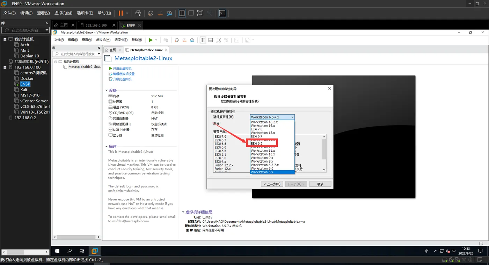Click Send Ctrl+Alt+Del icon in outer toolbar
This screenshot has width=489, height=265.
tap(138, 13)
